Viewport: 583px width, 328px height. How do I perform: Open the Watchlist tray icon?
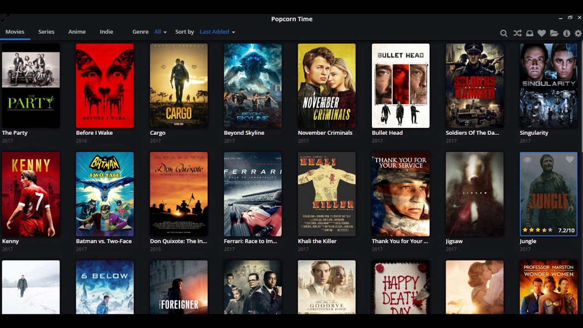pos(529,33)
